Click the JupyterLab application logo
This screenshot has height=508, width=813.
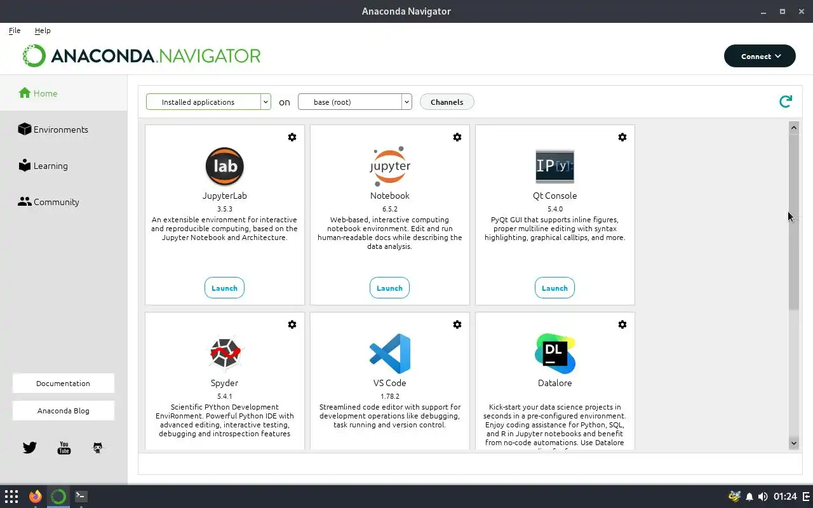225,166
